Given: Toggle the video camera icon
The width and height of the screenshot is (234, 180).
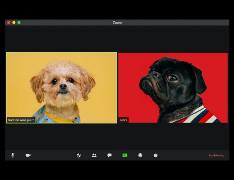Looking at the screenshot, I should tap(28, 155).
